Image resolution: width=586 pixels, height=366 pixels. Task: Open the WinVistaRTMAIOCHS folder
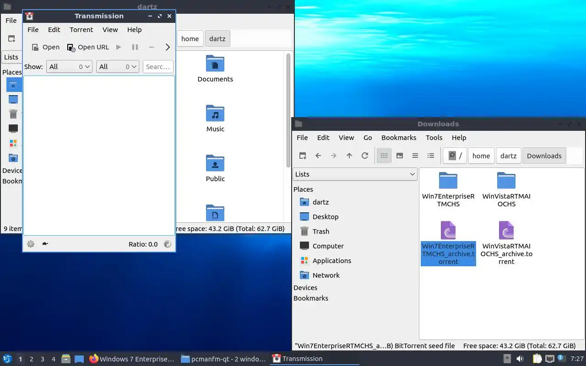point(506,190)
